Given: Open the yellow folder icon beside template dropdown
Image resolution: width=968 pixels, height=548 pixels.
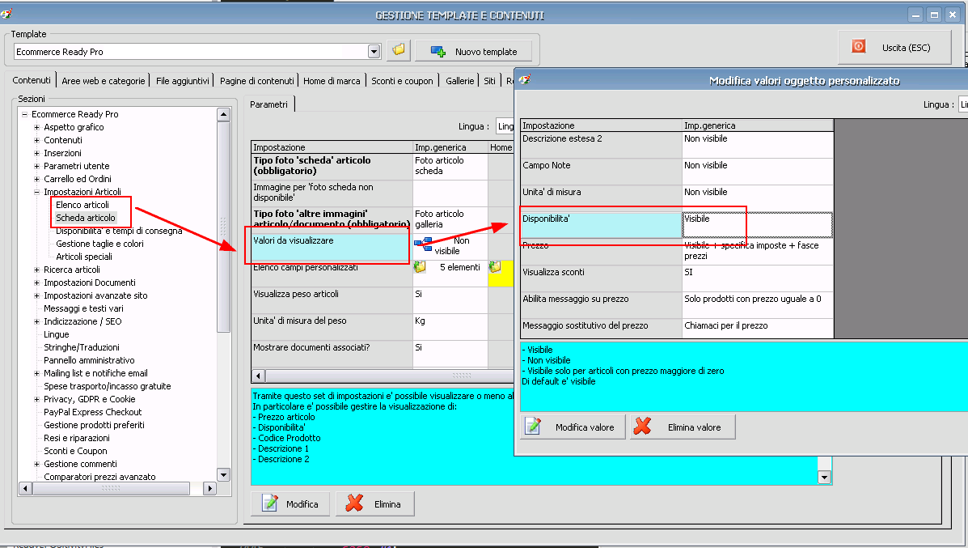Looking at the screenshot, I should (399, 51).
